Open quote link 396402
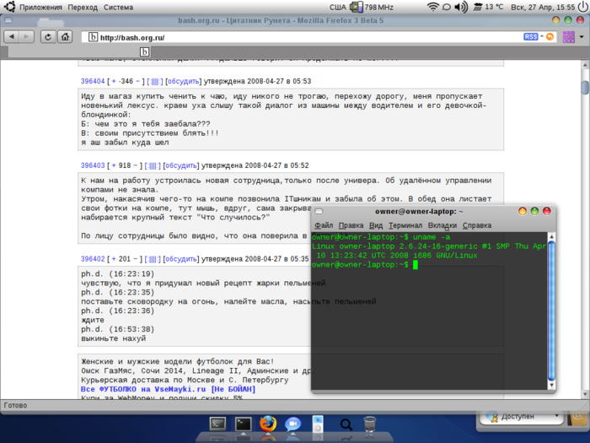The width and height of the screenshot is (590, 443). (x=93, y=259)
